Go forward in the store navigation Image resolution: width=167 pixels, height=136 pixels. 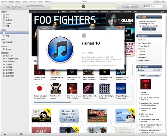click(x=35, y=12)
